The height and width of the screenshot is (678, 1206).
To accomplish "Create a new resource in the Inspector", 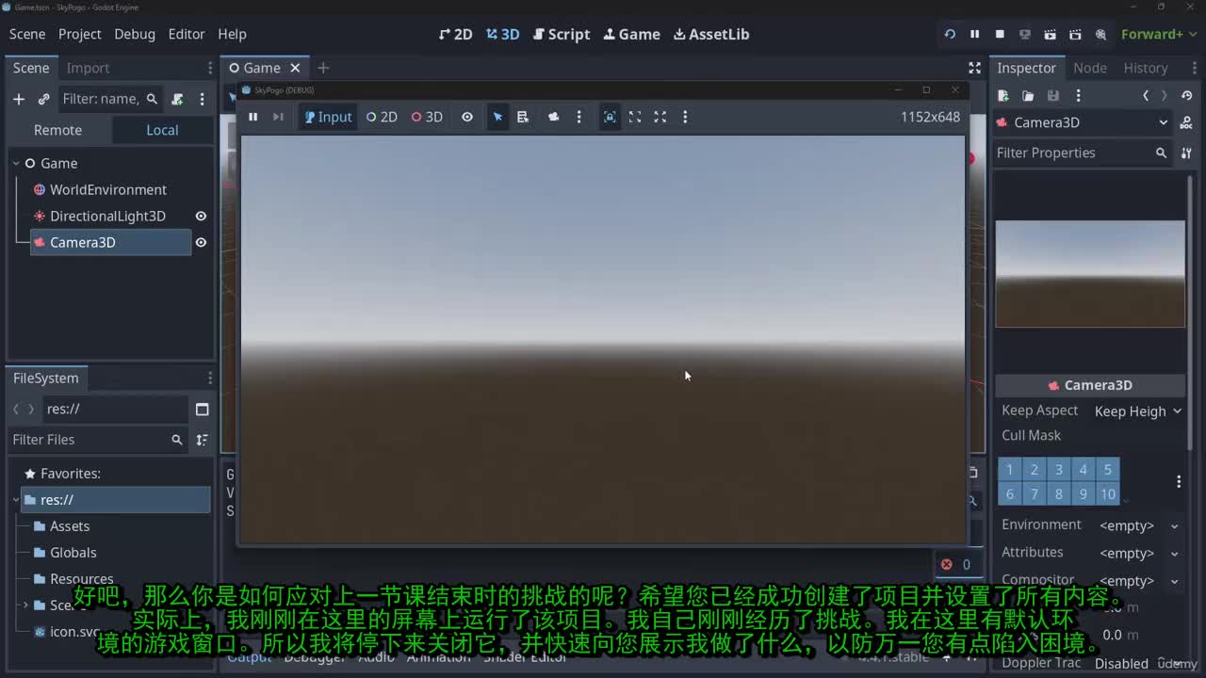I will 1003,95.
